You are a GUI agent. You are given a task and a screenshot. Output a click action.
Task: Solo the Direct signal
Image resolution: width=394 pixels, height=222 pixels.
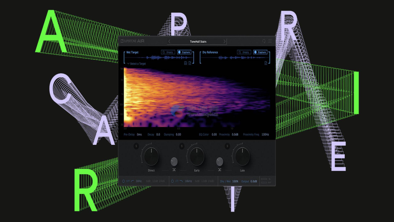point(135,146)
